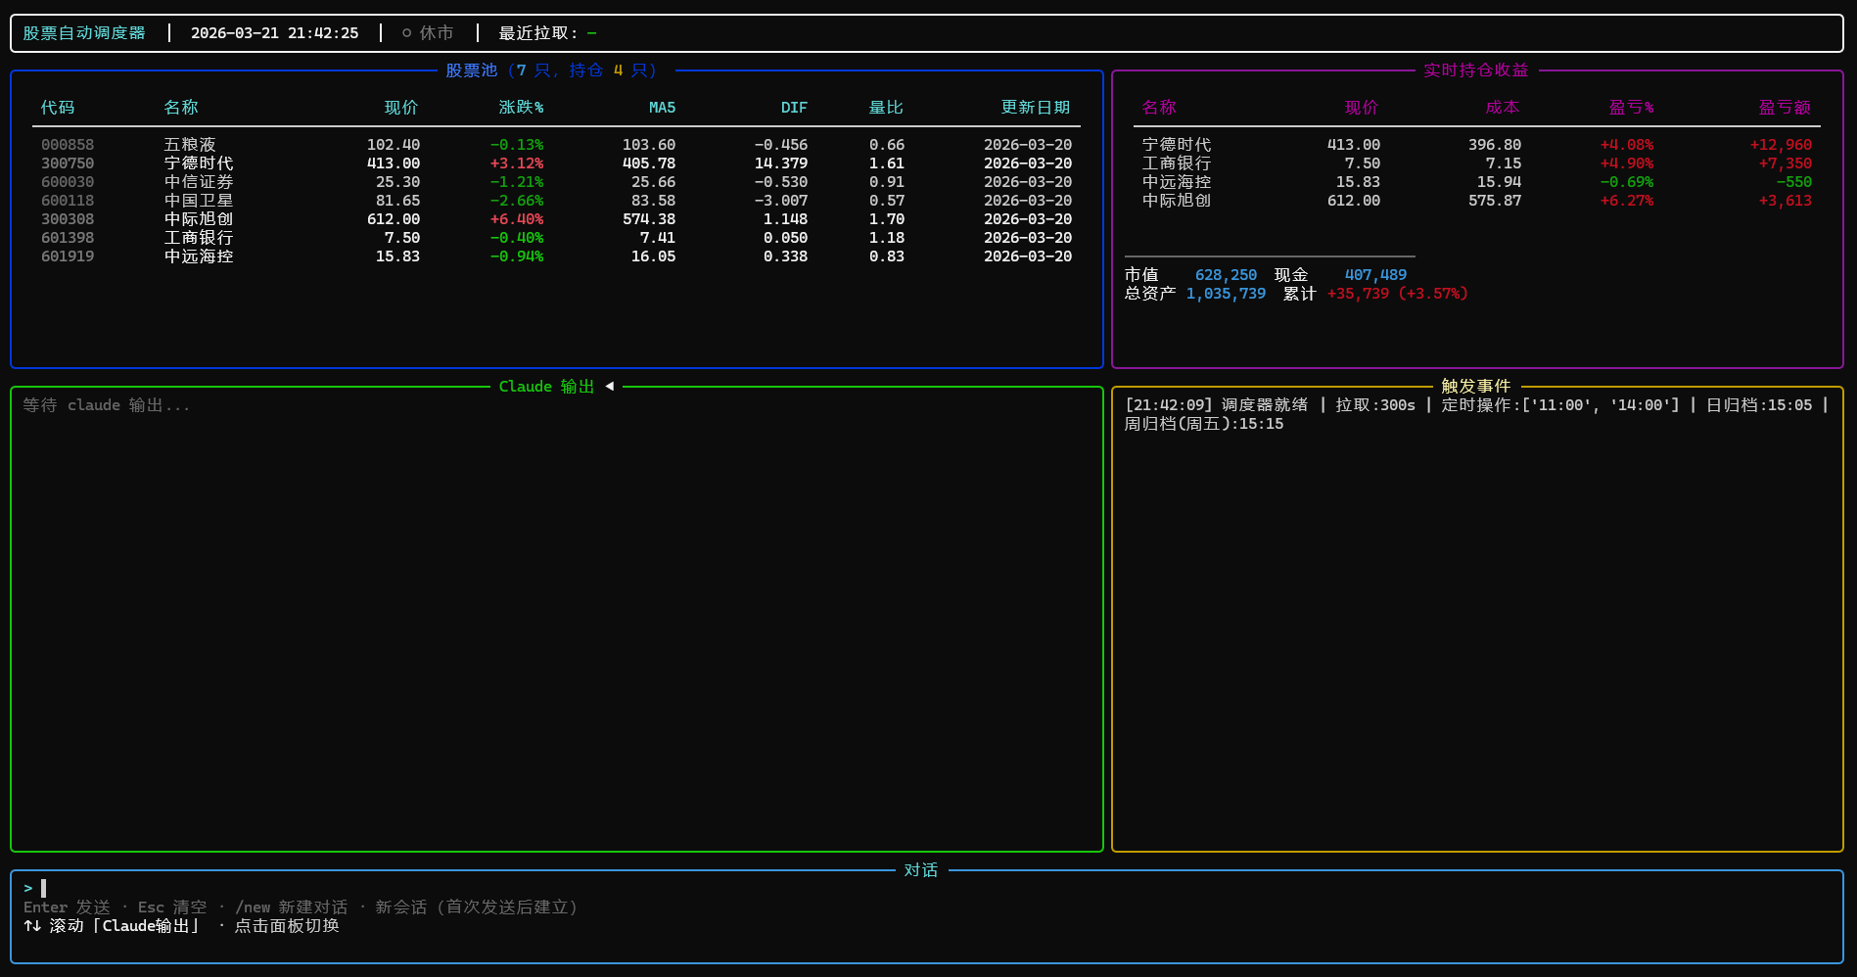The width and height of the screenshot is (1857, 977).
Task: Click the cash value 407,489
Action: tap(1375, 275)
